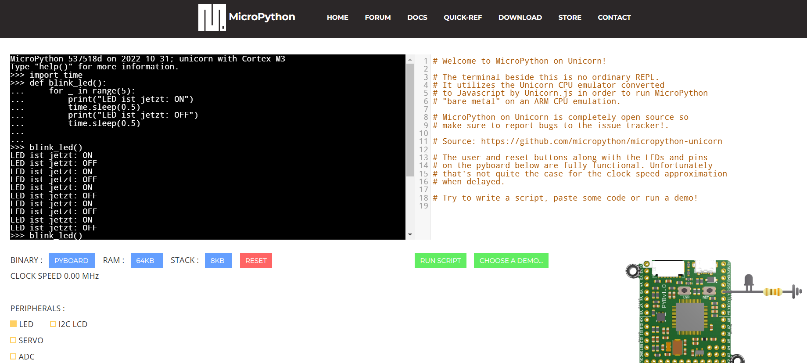Click the MicroPython logo
The height and width of the screenshot is (363, 807).
coord(212,18)
